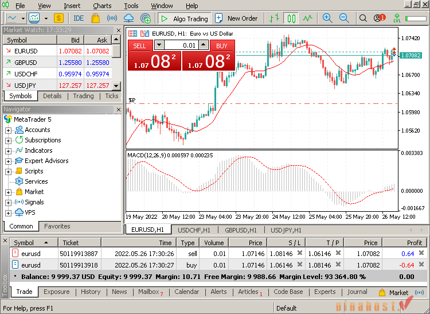
Task: Open the Market button in Toolbox bar
Action: point(393,293)
